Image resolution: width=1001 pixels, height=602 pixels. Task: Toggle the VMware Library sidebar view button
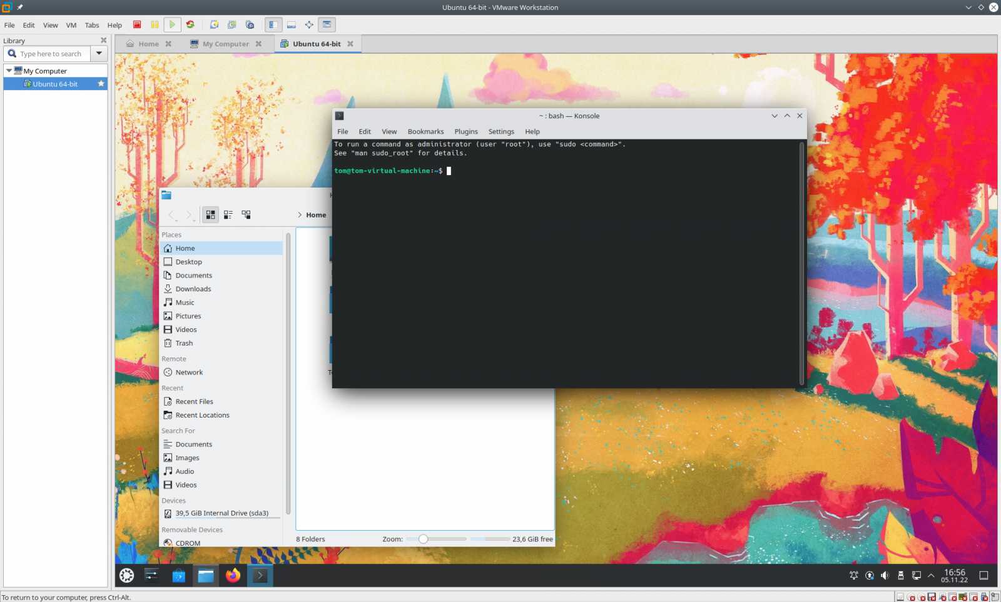point(273,25)
